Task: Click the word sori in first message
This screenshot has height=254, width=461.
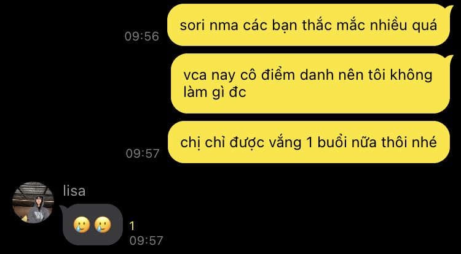Action: 192,26
